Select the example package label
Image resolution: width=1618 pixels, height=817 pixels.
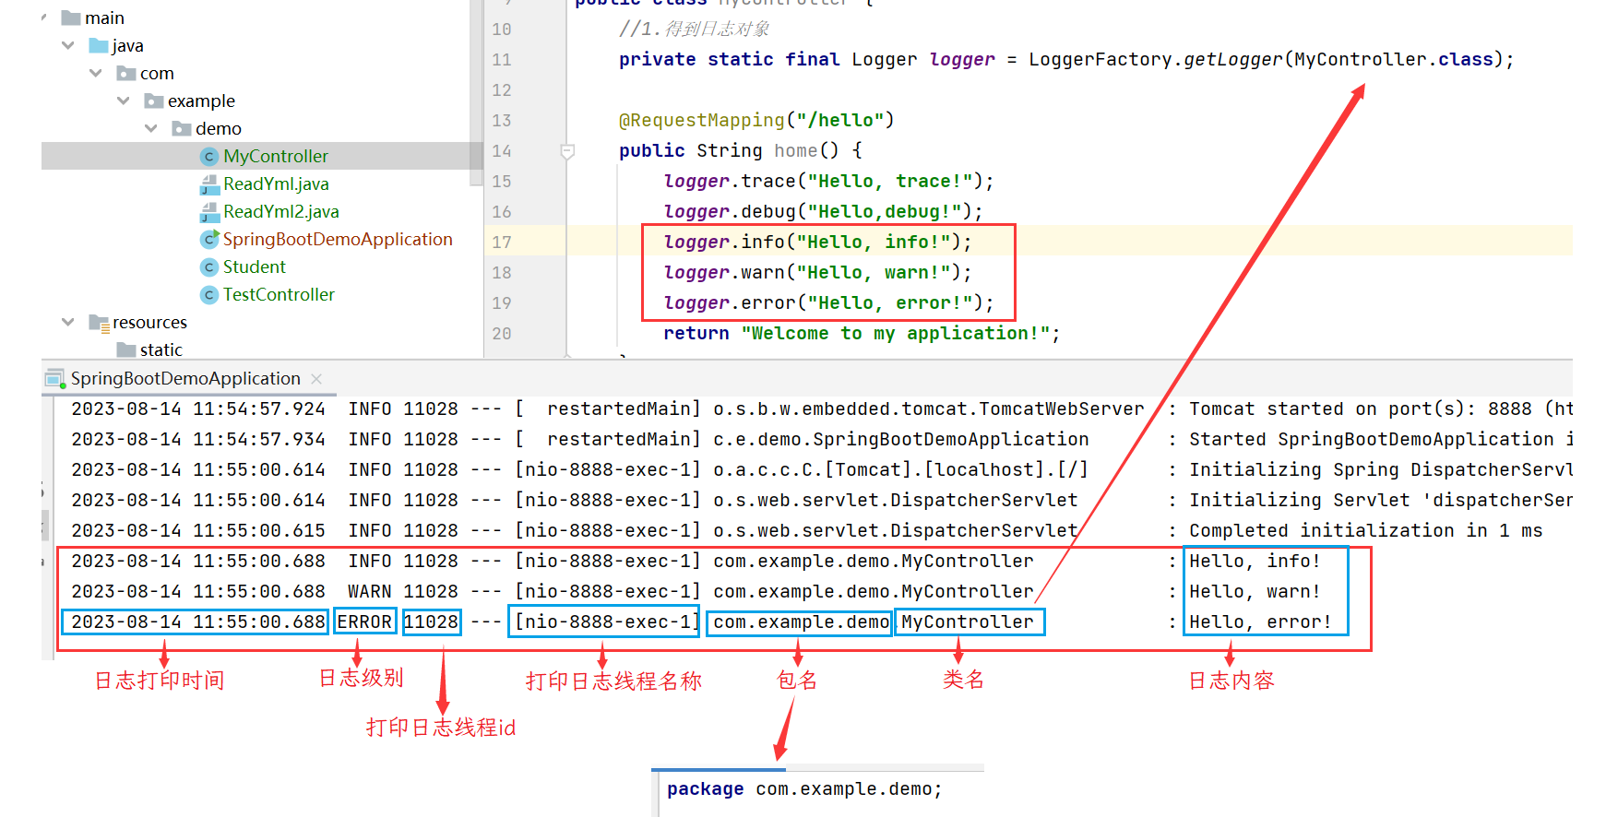point(201,101)
